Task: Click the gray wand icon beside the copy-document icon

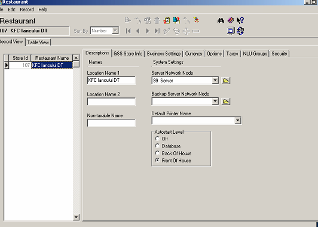Action: click(x=137, y=20)
